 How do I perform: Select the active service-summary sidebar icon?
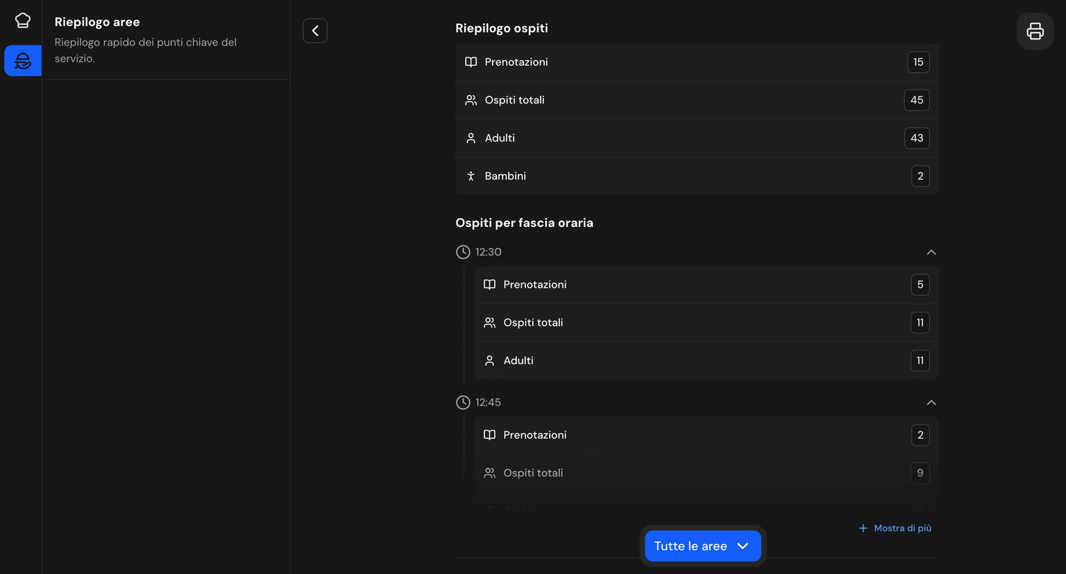click(23, 61)
